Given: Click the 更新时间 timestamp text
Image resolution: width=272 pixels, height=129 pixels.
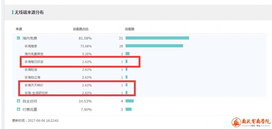Looking at the screenshot, I should [x=35, y=121].
